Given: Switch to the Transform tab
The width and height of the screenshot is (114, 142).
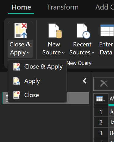Looking at the screenshot, I should [x=63, y=7].
